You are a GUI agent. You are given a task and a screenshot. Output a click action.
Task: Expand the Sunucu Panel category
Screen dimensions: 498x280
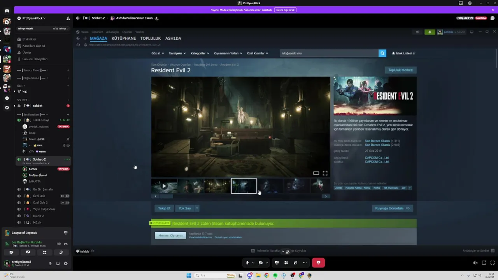[x=32, y=70]
